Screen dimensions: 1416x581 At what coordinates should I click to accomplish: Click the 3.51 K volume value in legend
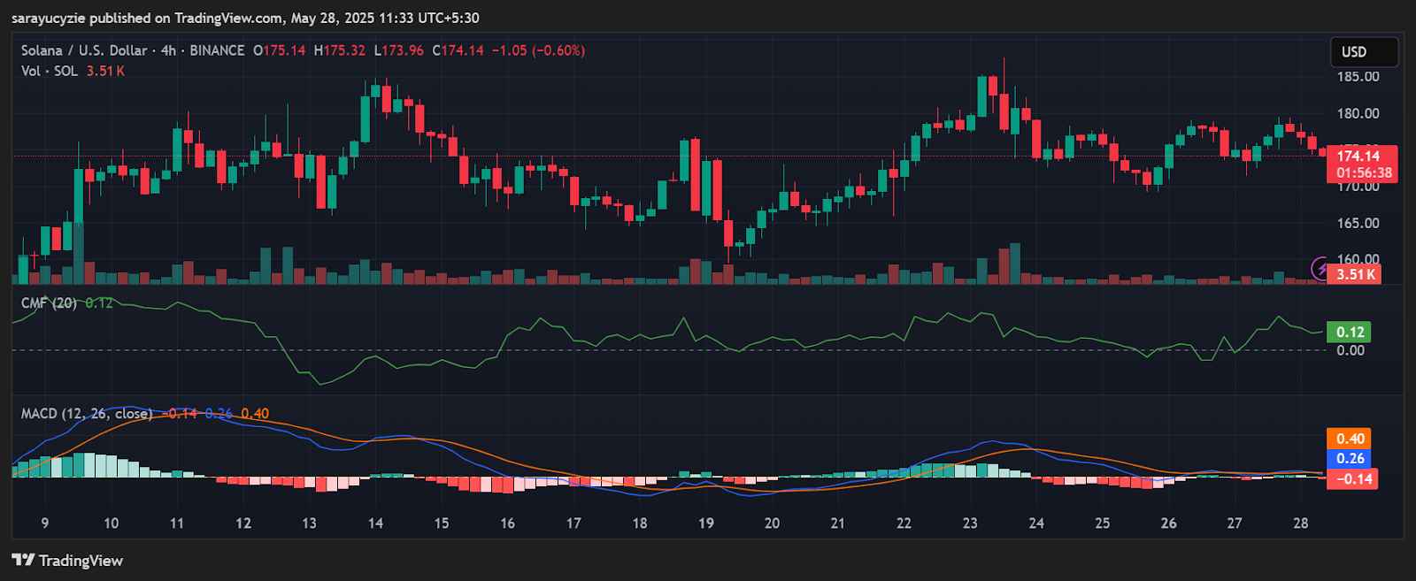pyautogui.click(x=105, y=71)
